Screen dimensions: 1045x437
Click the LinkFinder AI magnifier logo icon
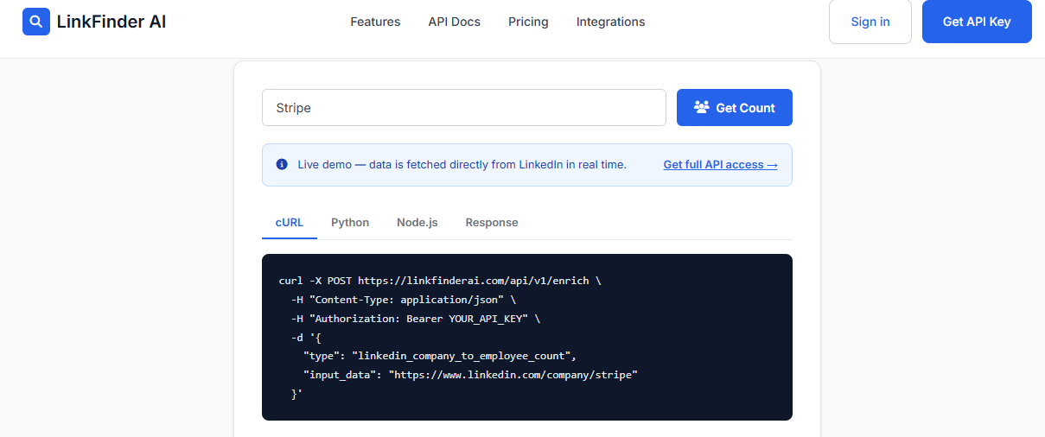tap(36, 22)
